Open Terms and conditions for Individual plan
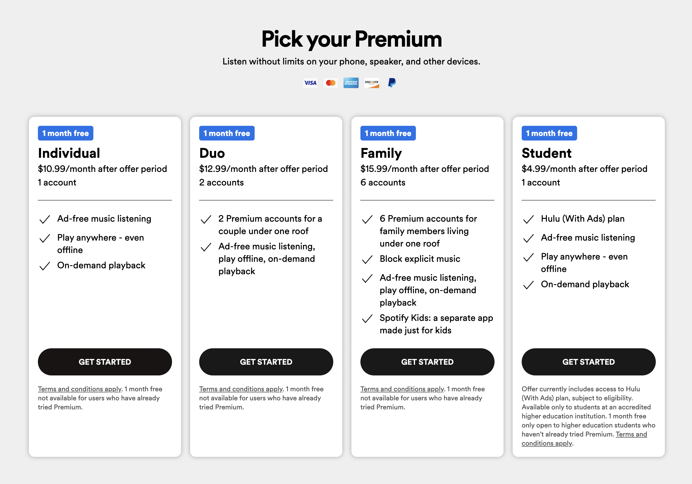 pyautogui.click(x=79, y=389)
